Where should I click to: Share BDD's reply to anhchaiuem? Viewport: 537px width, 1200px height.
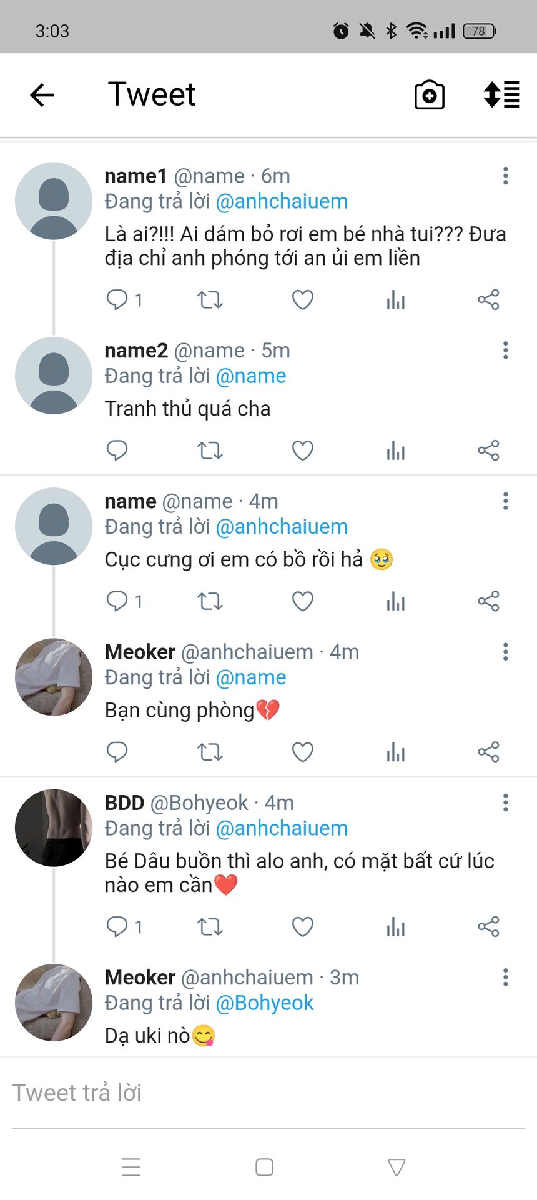coord(488,926)
